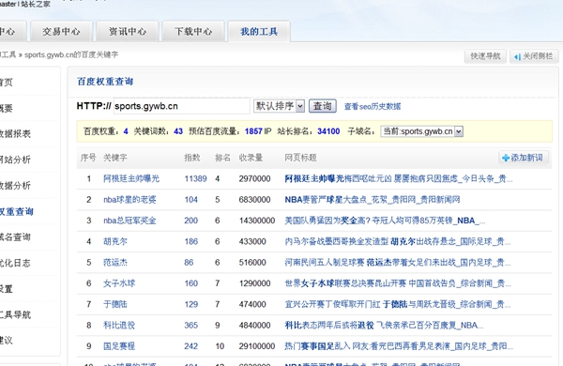
Task: Click keyword link nba总冠军奖金
Action: 129,221
